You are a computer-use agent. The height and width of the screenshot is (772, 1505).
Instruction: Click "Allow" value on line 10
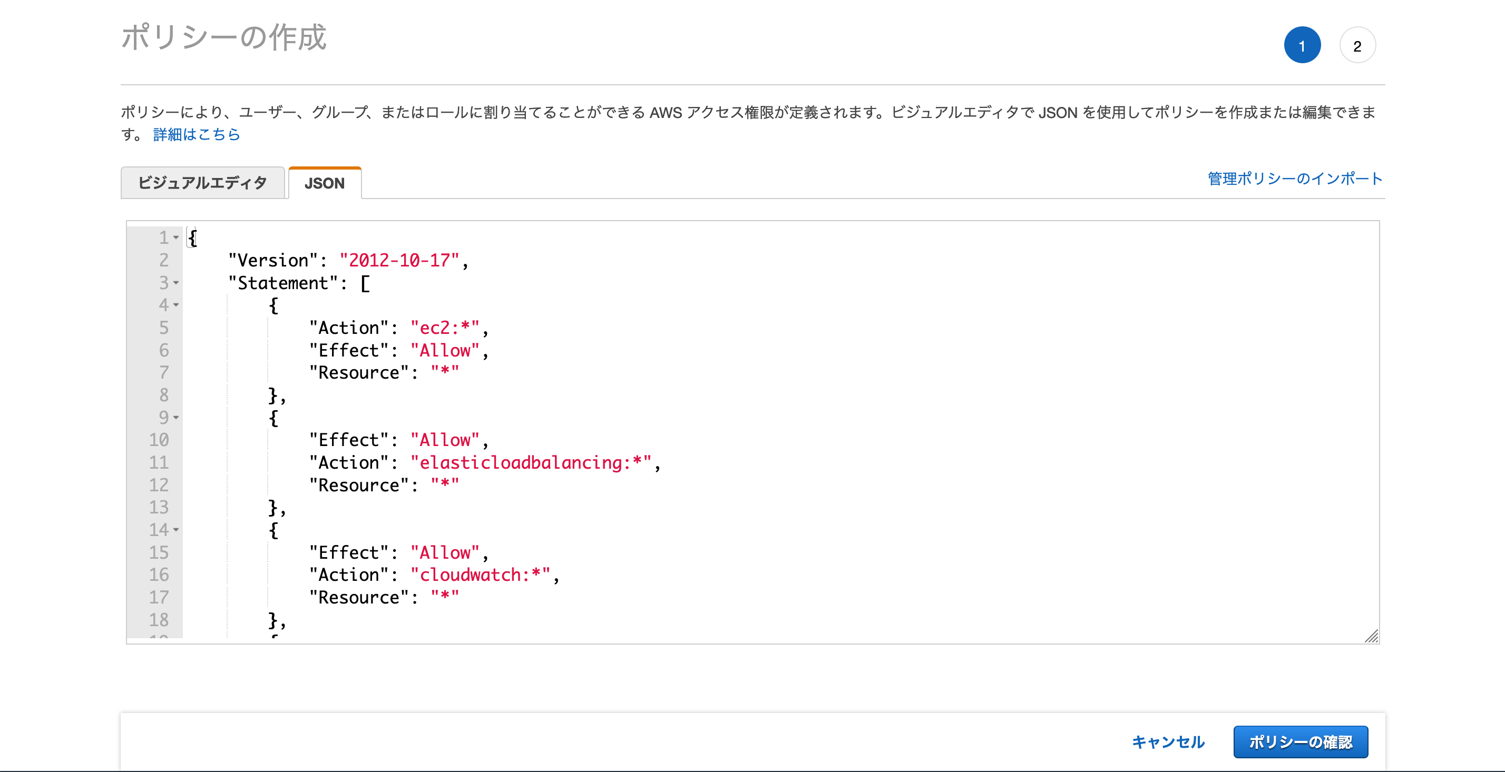[x=445, y=440]
